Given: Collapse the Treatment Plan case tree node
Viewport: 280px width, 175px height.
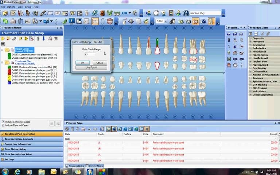Looking at the screenshot, I should click(2, 62).
